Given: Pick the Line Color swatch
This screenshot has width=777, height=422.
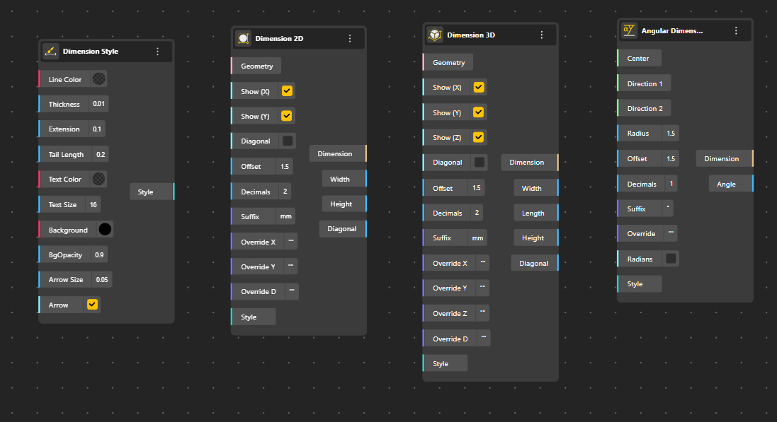Looking at the screenshot, I should (x=99, y=79).
